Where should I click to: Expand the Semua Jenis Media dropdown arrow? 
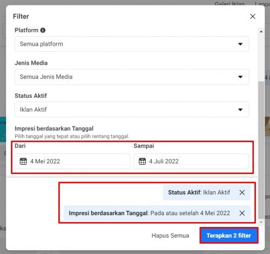click(x=240, y=77)
